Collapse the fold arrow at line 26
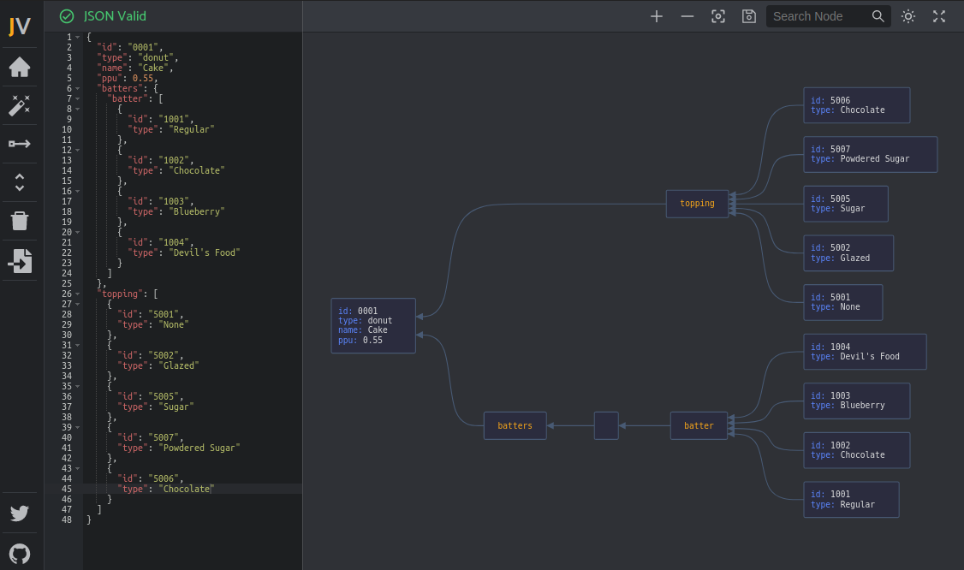The height and width of the screenshot is (570, 964). point(78,294)
